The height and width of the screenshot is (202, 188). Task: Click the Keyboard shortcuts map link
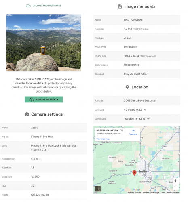coord(134,192)
